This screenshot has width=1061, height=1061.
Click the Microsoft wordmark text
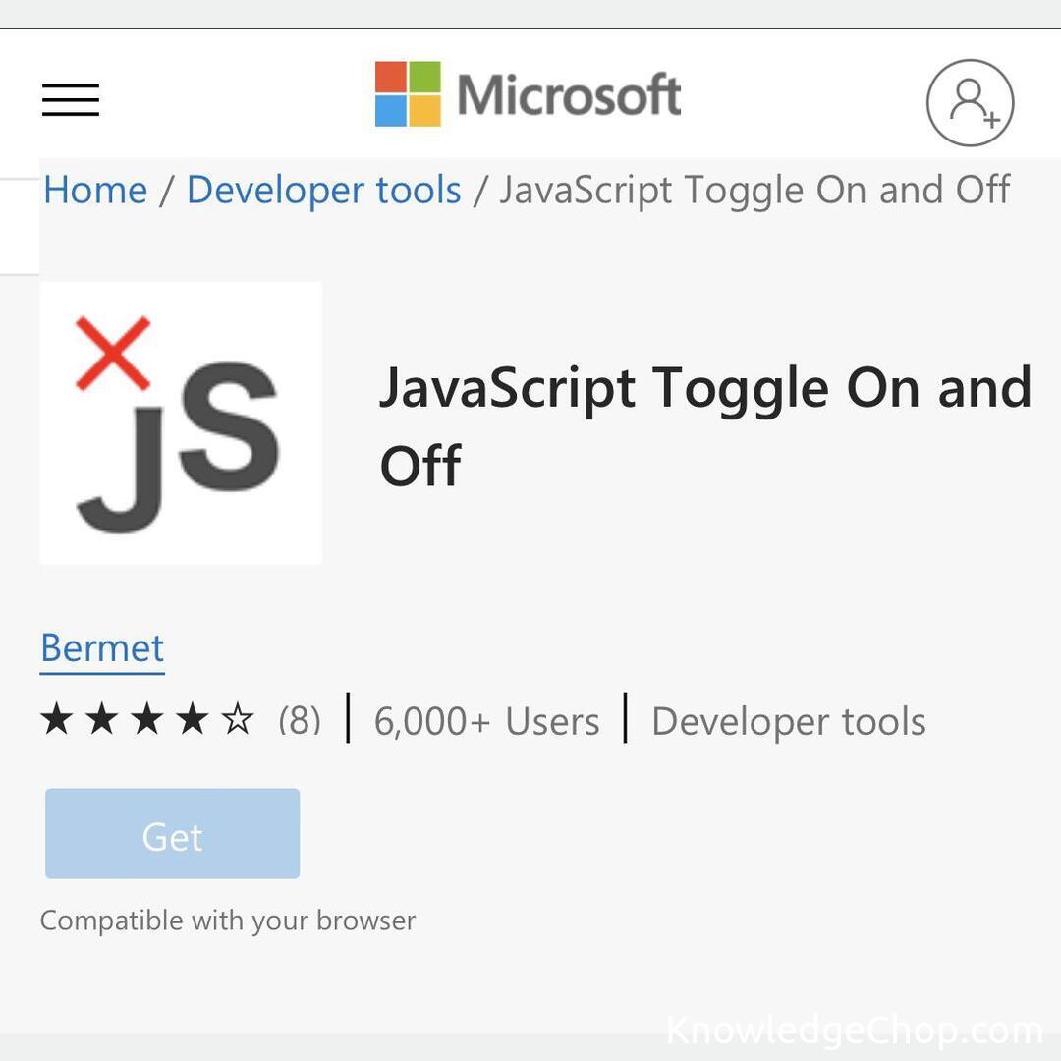[x=569, y=95]
